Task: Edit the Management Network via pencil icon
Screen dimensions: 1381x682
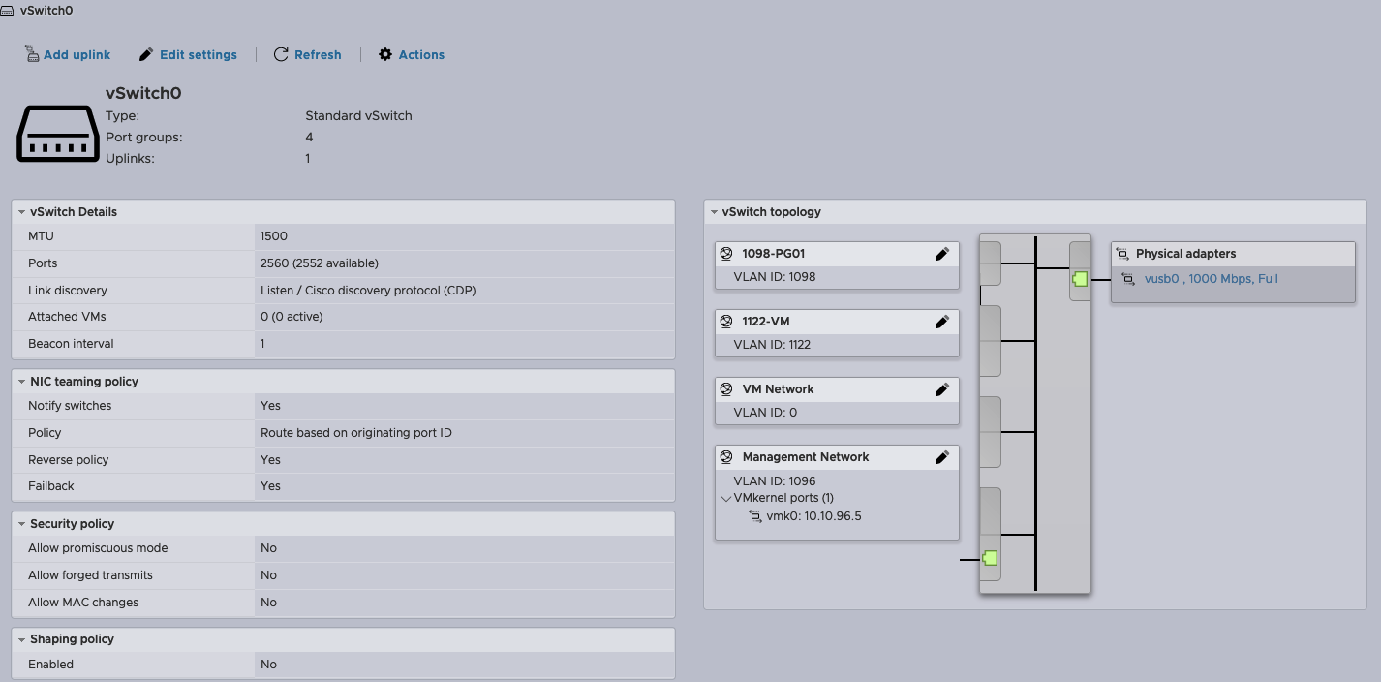Action: coord(942,456)
